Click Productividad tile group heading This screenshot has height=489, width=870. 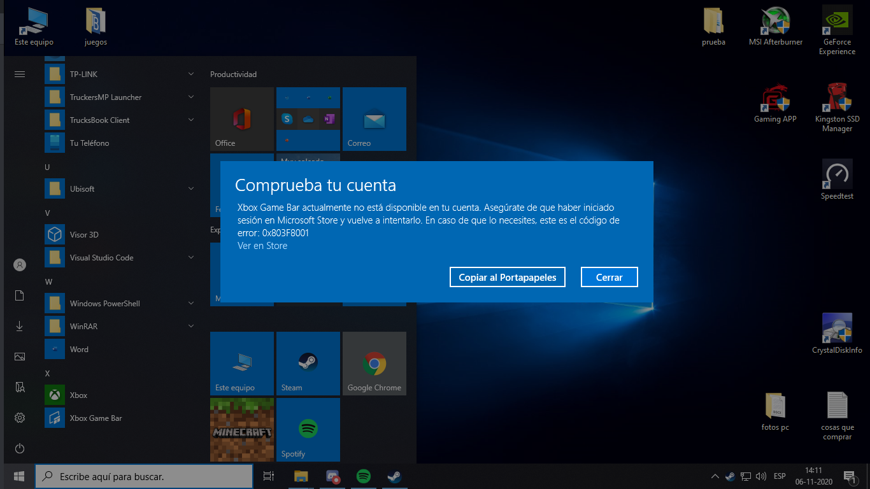(234, 74)
